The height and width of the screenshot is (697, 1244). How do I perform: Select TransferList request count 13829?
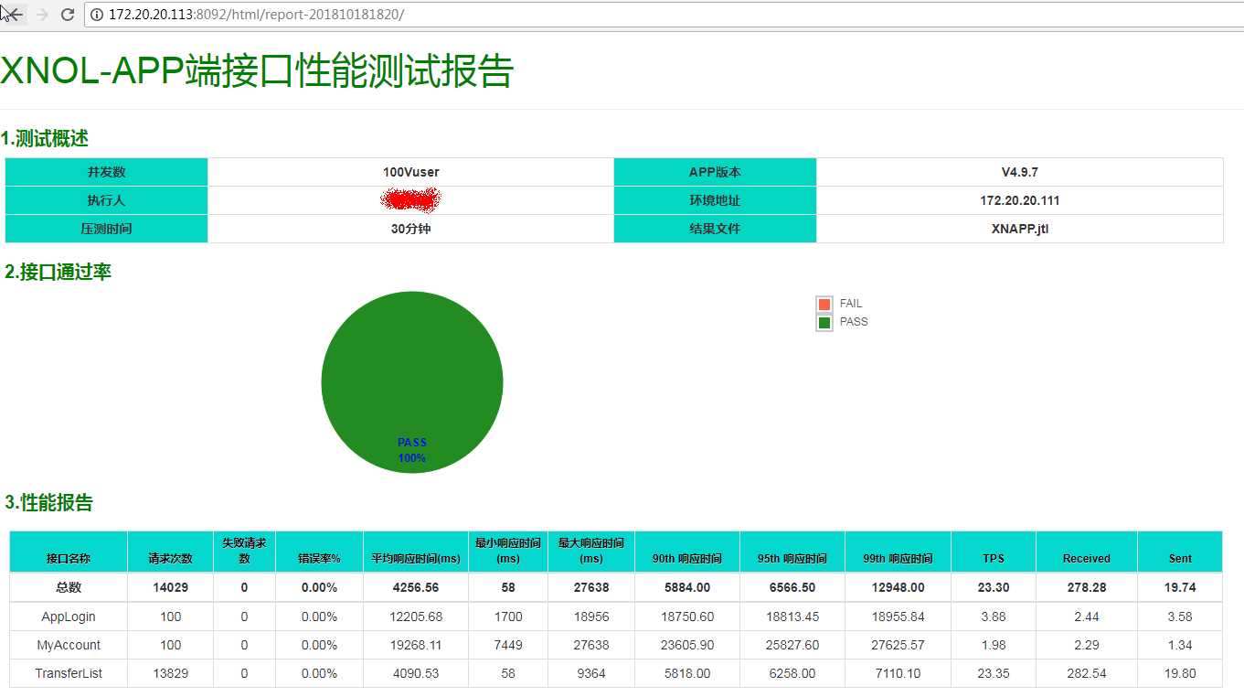(x=171, y=673)
